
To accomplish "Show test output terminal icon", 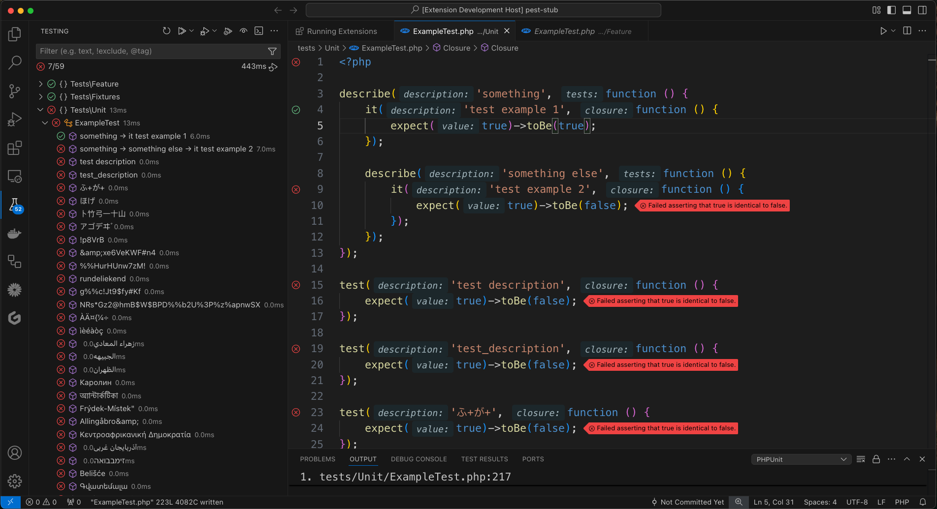I will [x=258, y=31].
